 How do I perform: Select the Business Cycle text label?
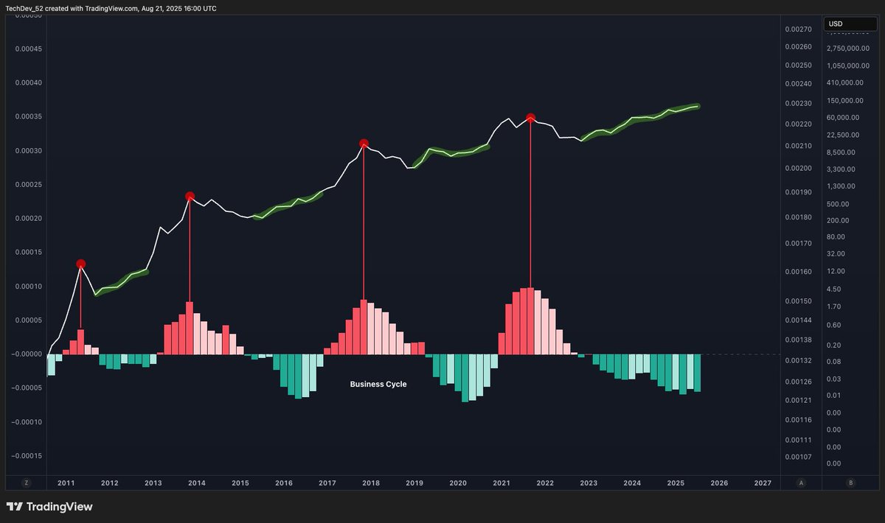[378, 384]
